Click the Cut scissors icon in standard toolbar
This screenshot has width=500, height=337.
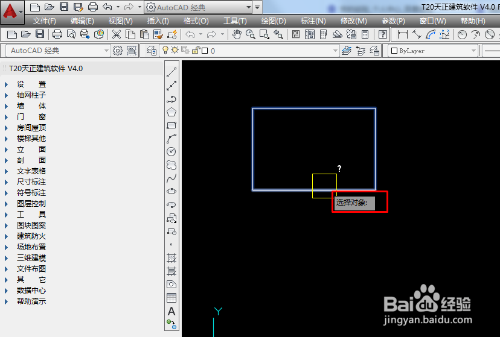pos(117,34)
